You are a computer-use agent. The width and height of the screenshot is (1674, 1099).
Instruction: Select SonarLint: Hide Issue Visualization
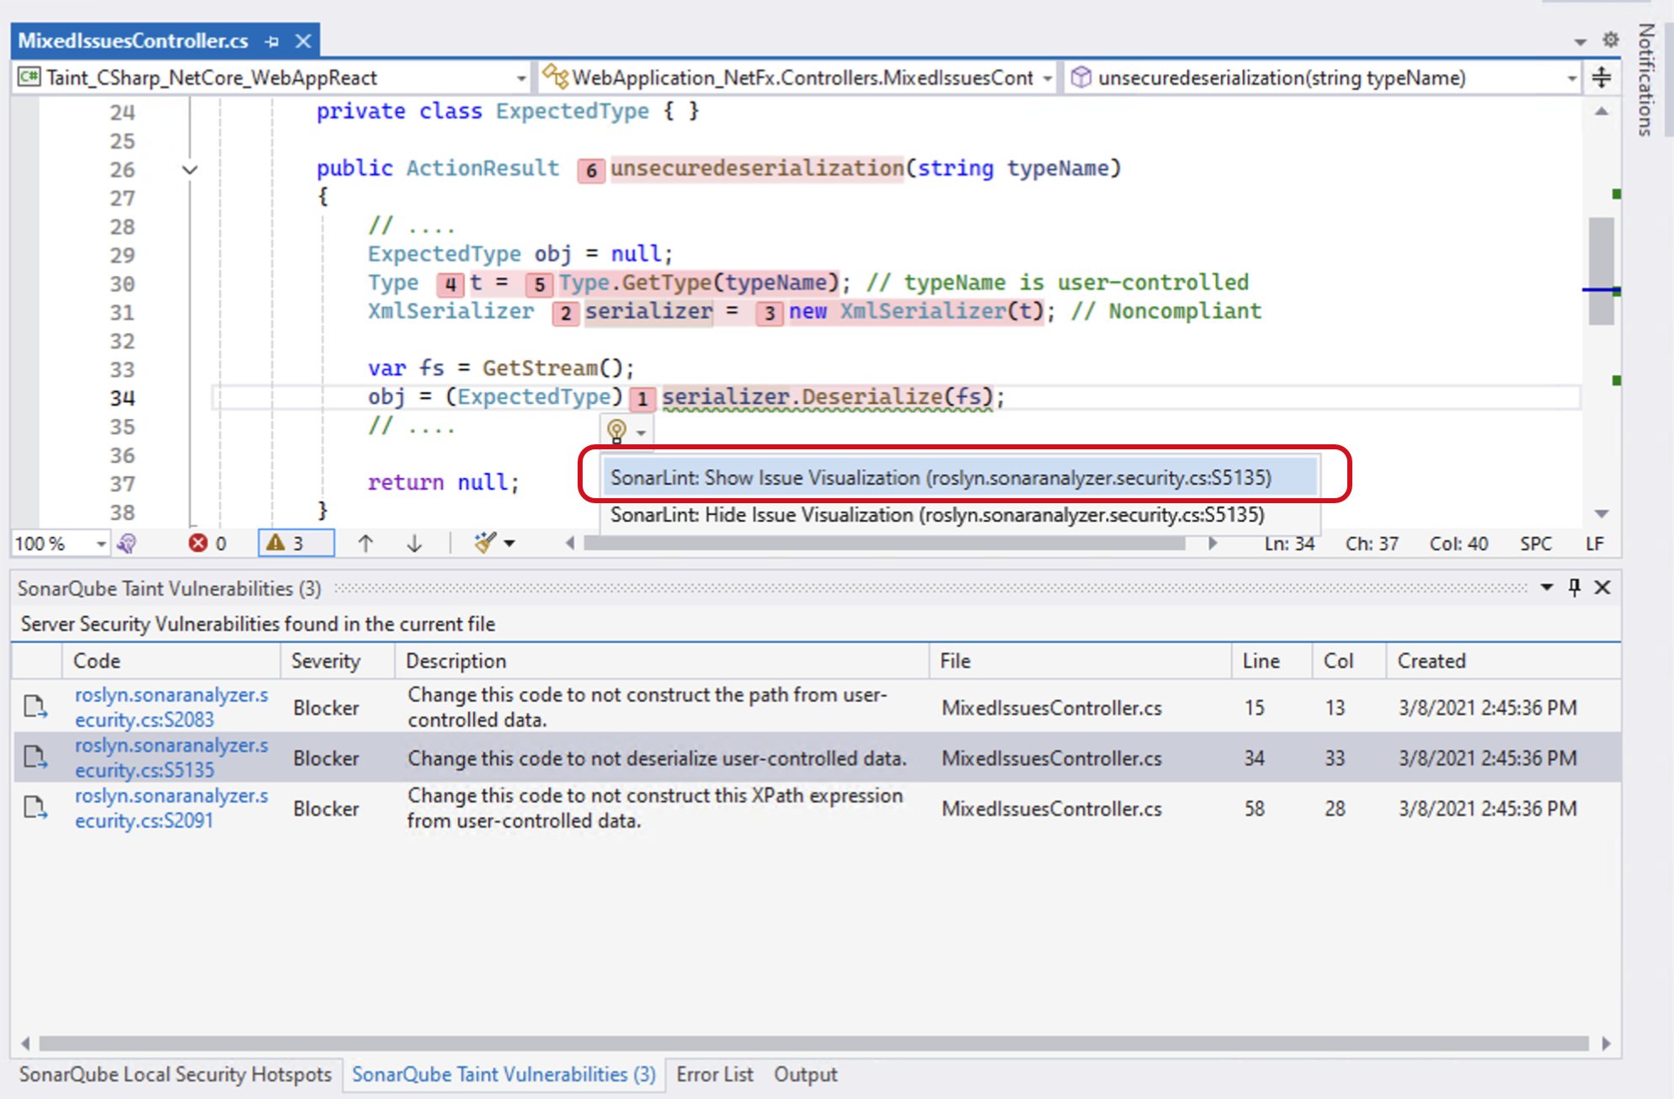tap(960, 515)
